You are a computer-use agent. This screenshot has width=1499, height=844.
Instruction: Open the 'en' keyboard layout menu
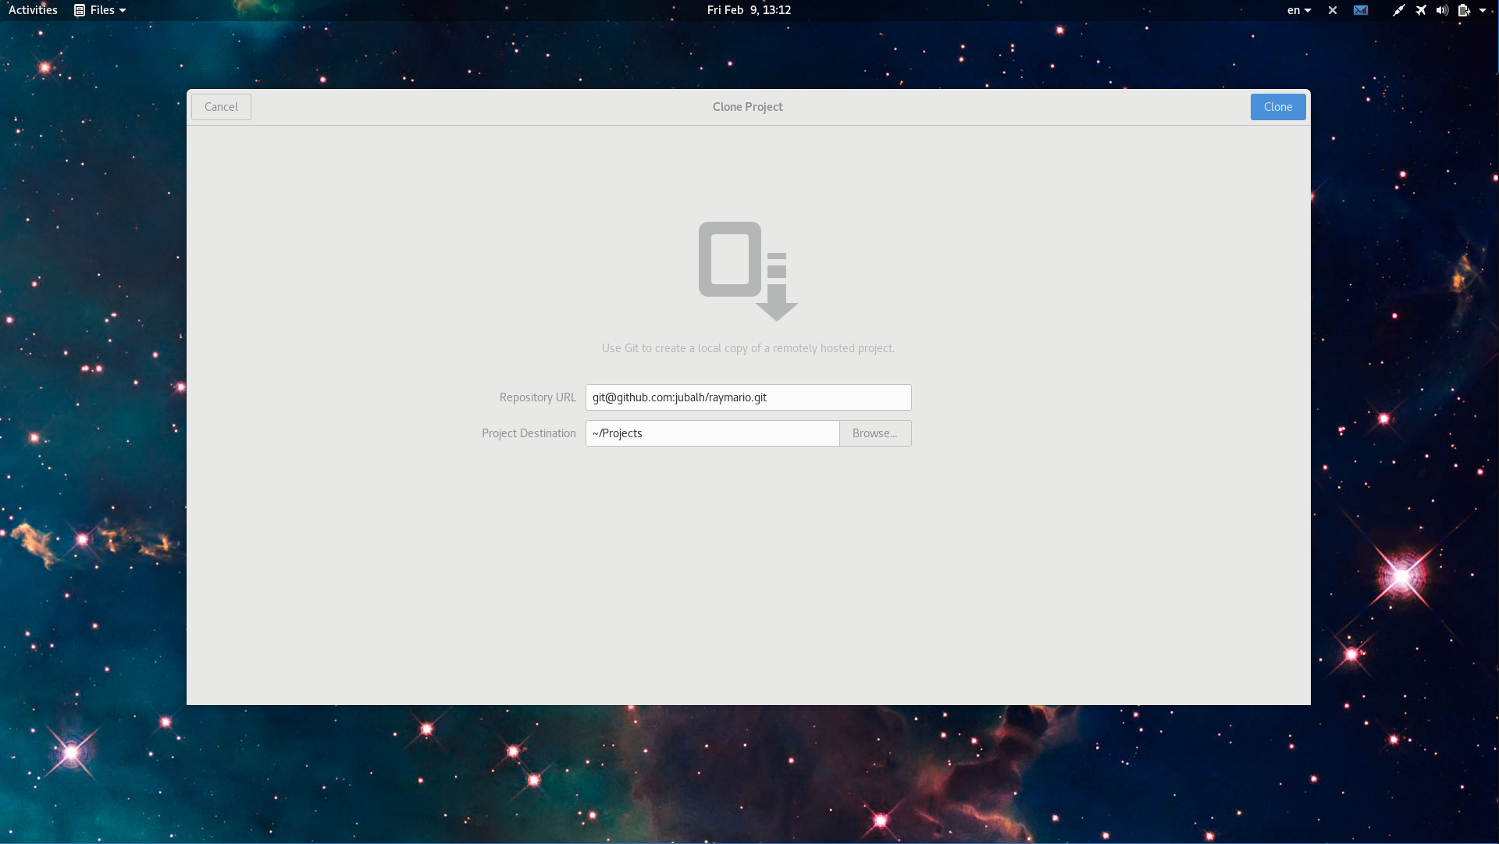tap(1299, 10)
